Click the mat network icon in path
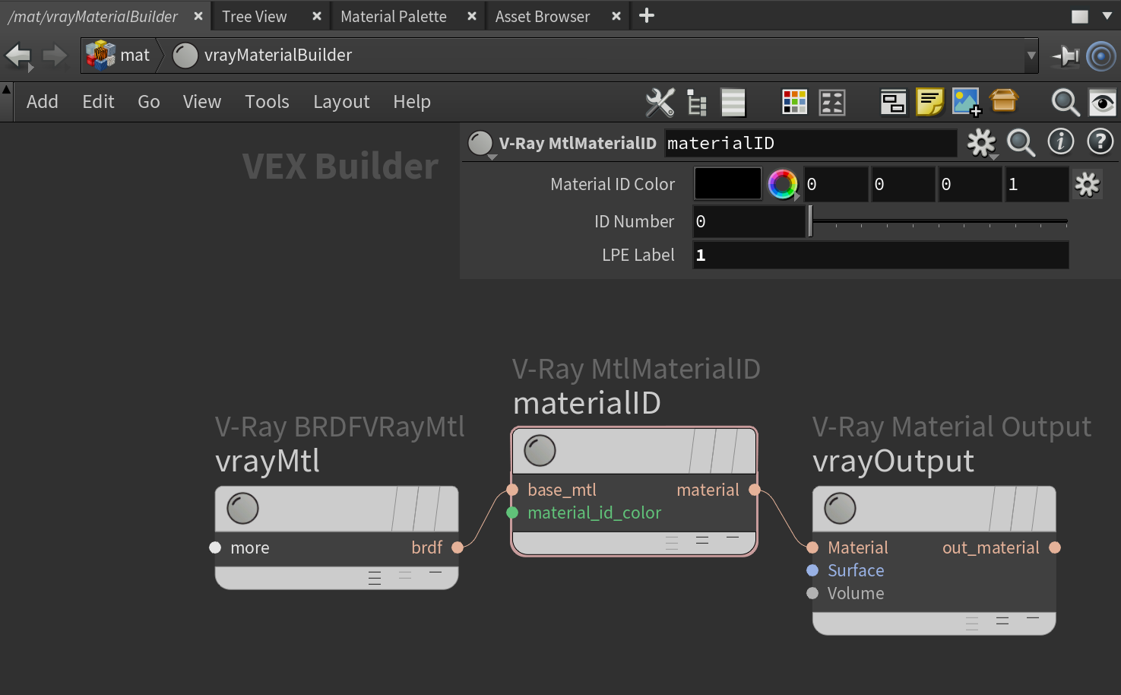Image resolution: width=1121 pixels, height=695 pixels. click(x=100, y=55)
